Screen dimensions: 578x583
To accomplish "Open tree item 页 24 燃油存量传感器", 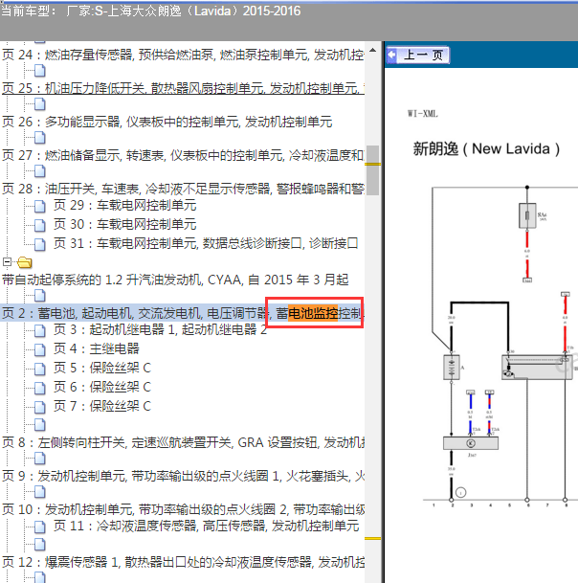I will [183, 55].
